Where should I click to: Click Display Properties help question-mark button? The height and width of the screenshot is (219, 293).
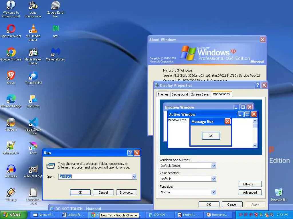(x=258, y=85)
